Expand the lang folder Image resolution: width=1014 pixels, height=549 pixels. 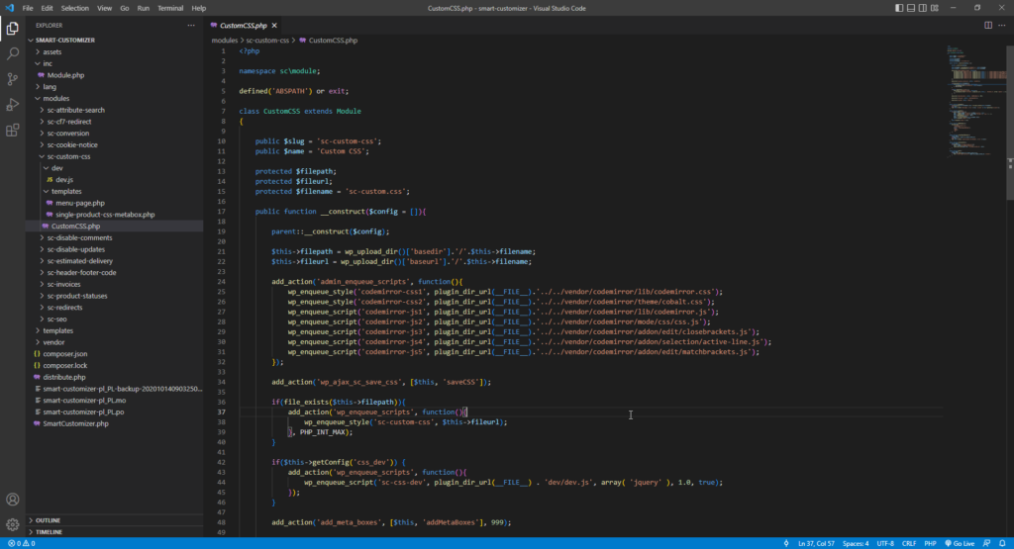click(x=50, y=86)
